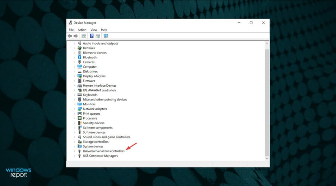Open the Properties toolbar icon
The image size is (336, 186).
84,36
